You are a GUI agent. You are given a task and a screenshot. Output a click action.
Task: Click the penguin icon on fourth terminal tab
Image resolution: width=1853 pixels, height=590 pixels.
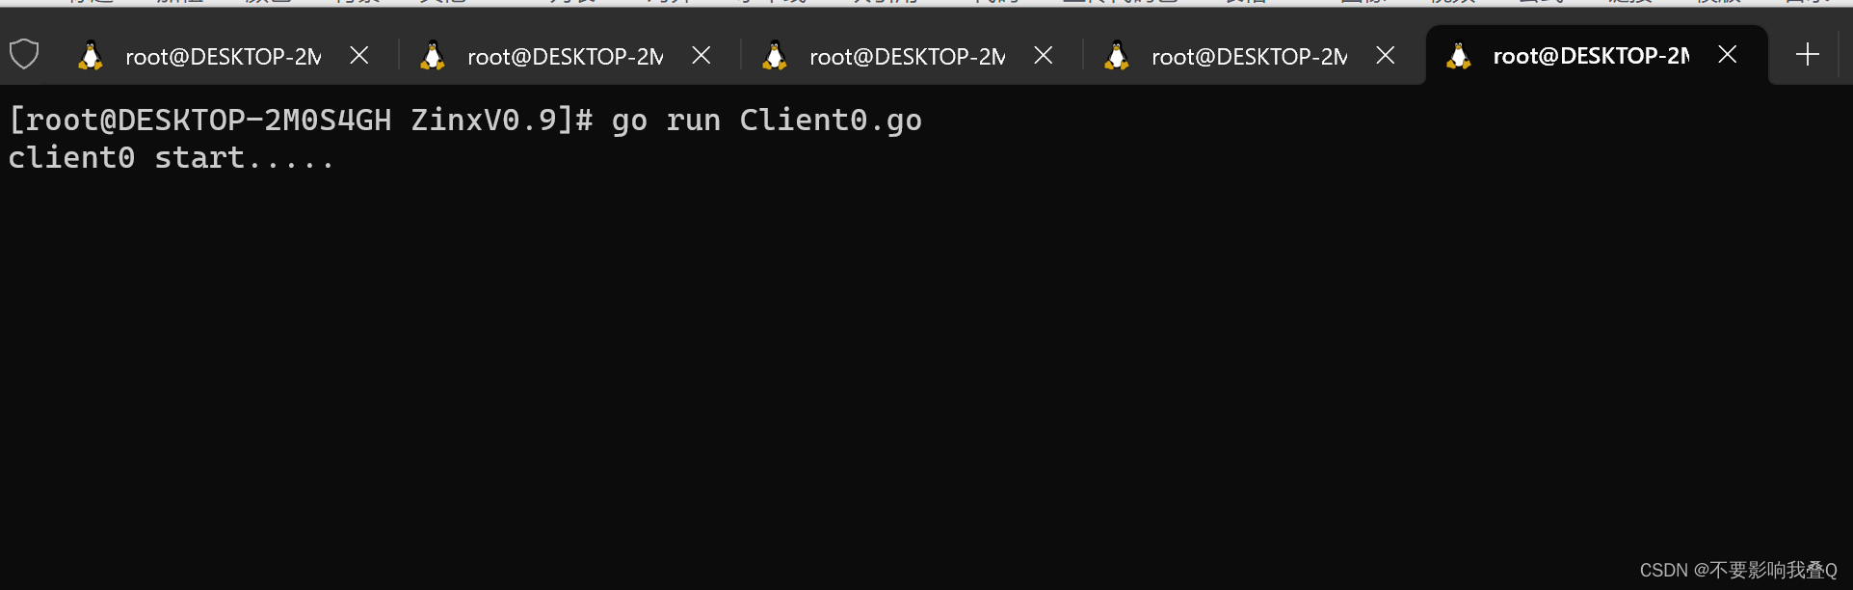coord(1116,55)
